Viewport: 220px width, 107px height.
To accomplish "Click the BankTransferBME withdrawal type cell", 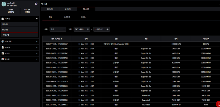I will pyautogui.click(x=116, y=44).
